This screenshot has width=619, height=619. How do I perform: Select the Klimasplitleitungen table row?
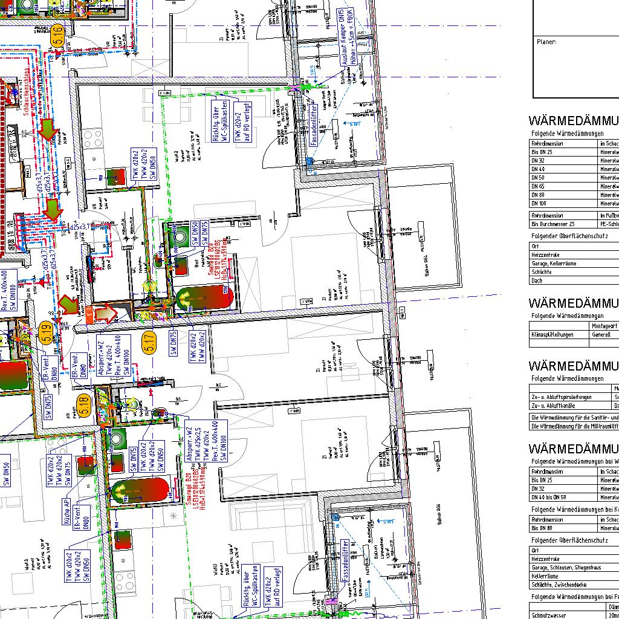(559, 334)
